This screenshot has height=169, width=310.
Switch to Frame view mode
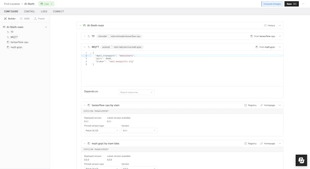[39, 19]
